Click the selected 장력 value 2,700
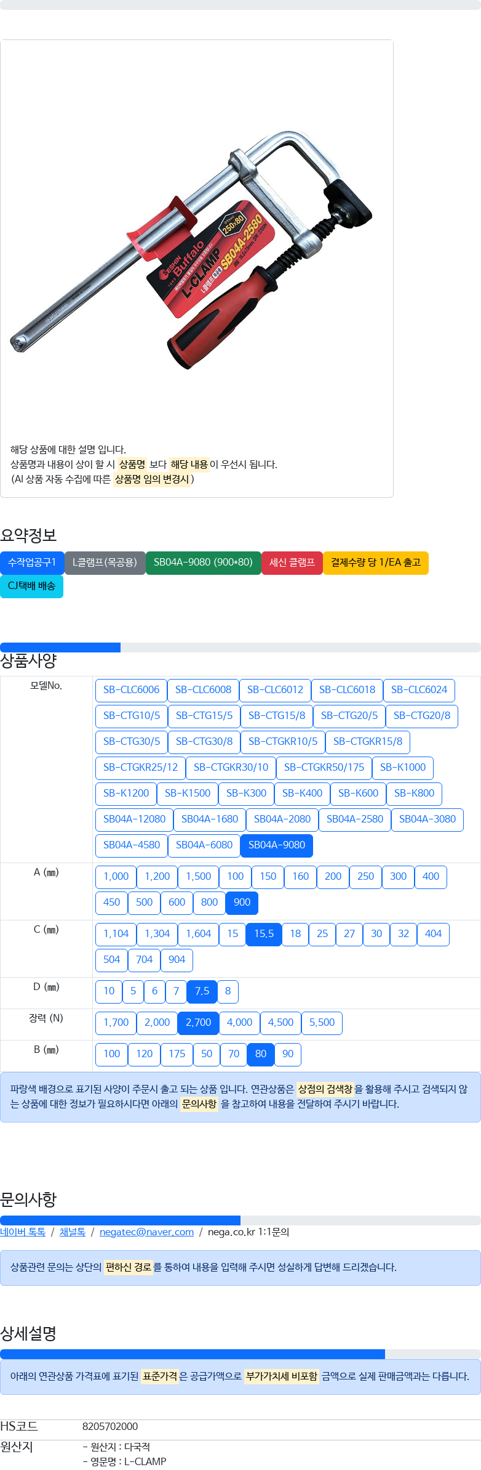481x1470 pixels. pos(199,1023)
